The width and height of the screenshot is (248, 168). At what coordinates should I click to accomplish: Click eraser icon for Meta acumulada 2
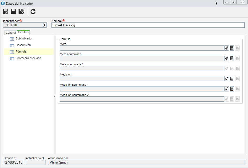pyautogui.click(x=227, y=68)
